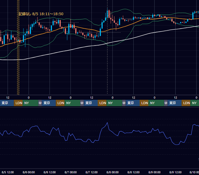Select the 東京 session block above 8/6 12:00
199x175 pixels.
click(49, 103)
